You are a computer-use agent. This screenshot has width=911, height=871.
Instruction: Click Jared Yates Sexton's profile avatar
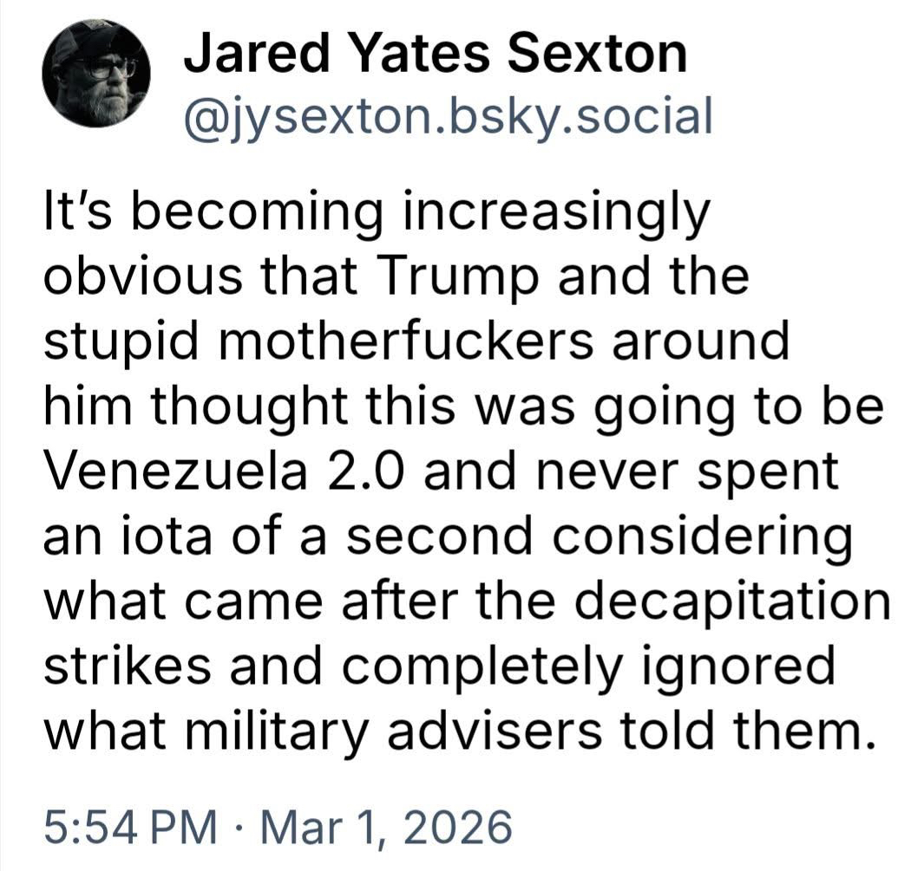pos(96,74)
